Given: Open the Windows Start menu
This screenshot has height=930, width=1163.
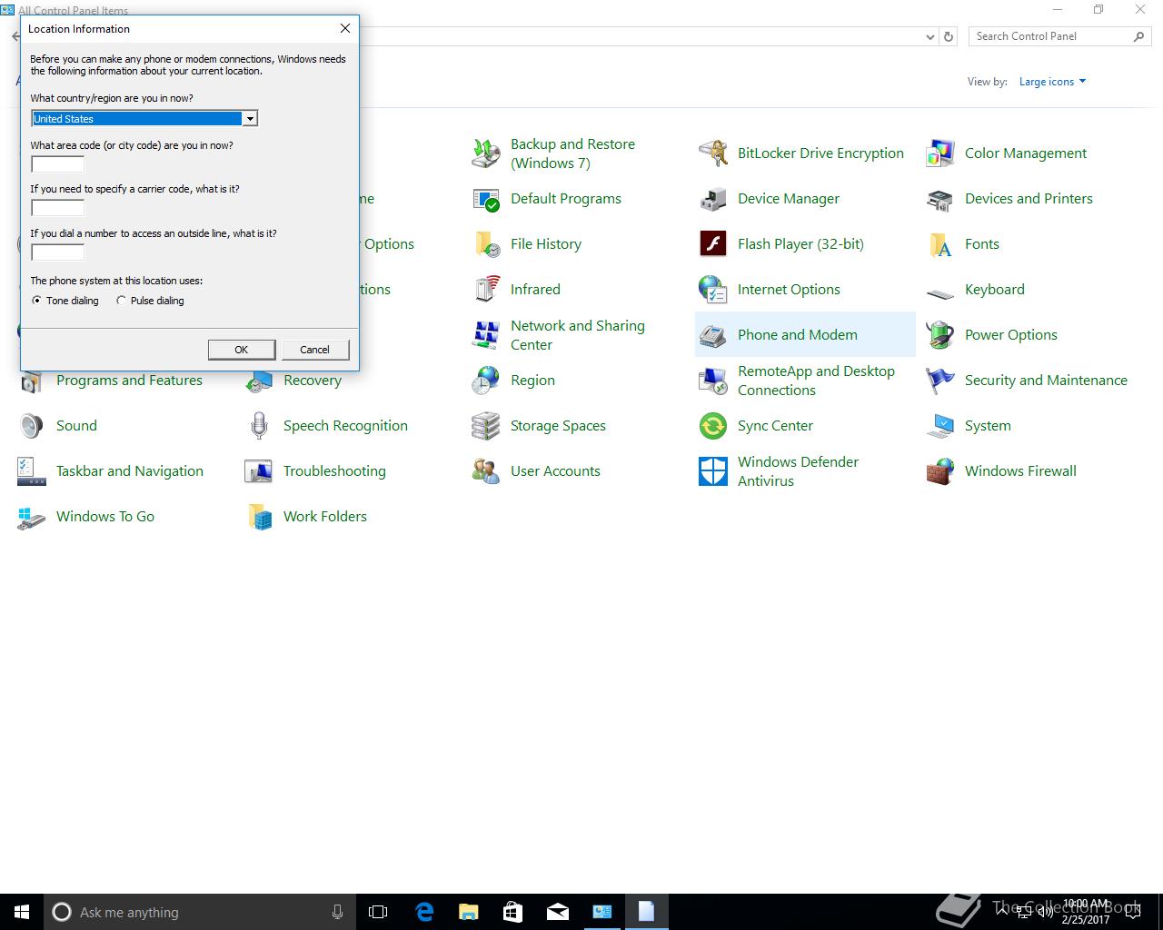Looking at the screenshot, I should [22, 912].
